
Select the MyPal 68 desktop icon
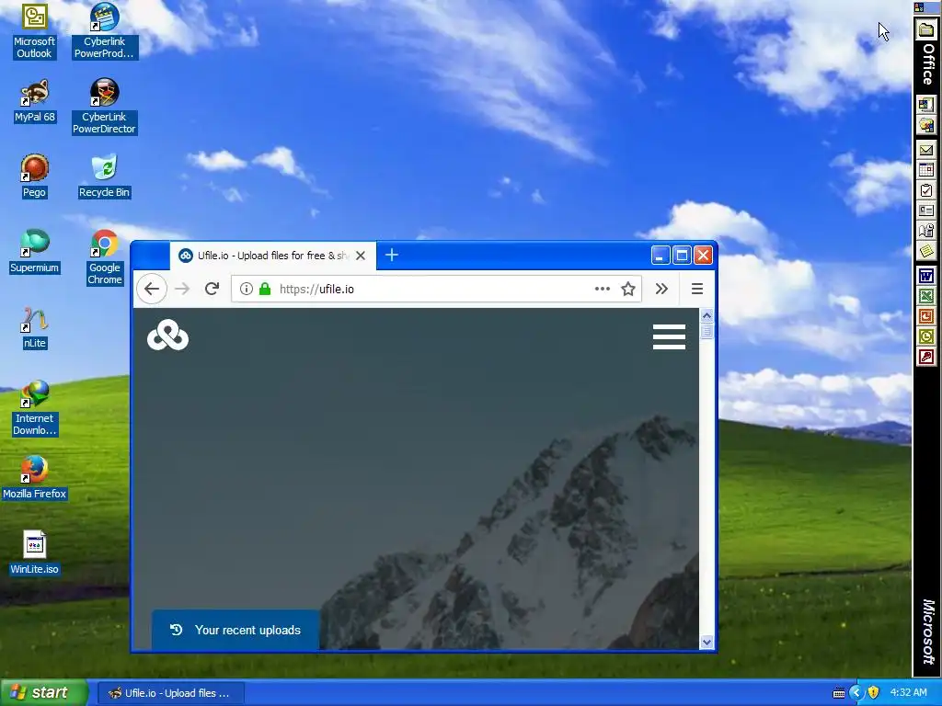pyautogui.click(x=34, y=101)
